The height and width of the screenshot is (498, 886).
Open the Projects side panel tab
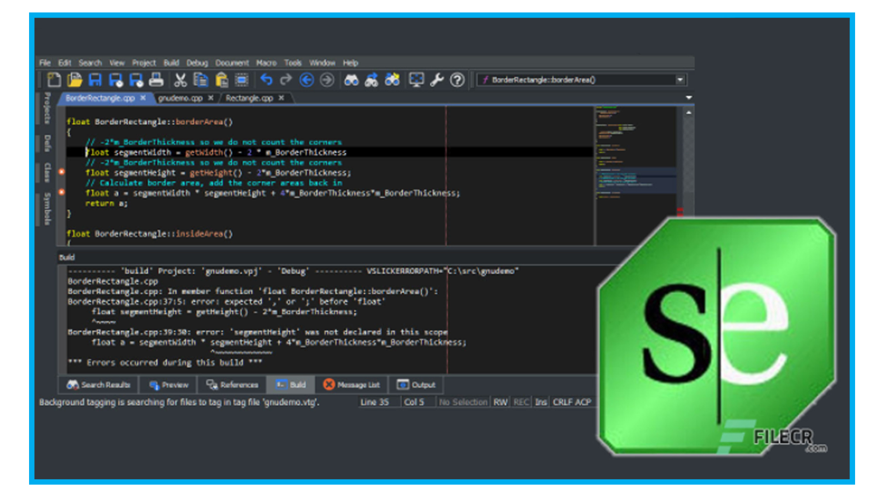[47, 108]
